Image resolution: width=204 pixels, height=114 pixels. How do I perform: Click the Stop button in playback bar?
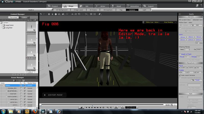pos(89,107)
